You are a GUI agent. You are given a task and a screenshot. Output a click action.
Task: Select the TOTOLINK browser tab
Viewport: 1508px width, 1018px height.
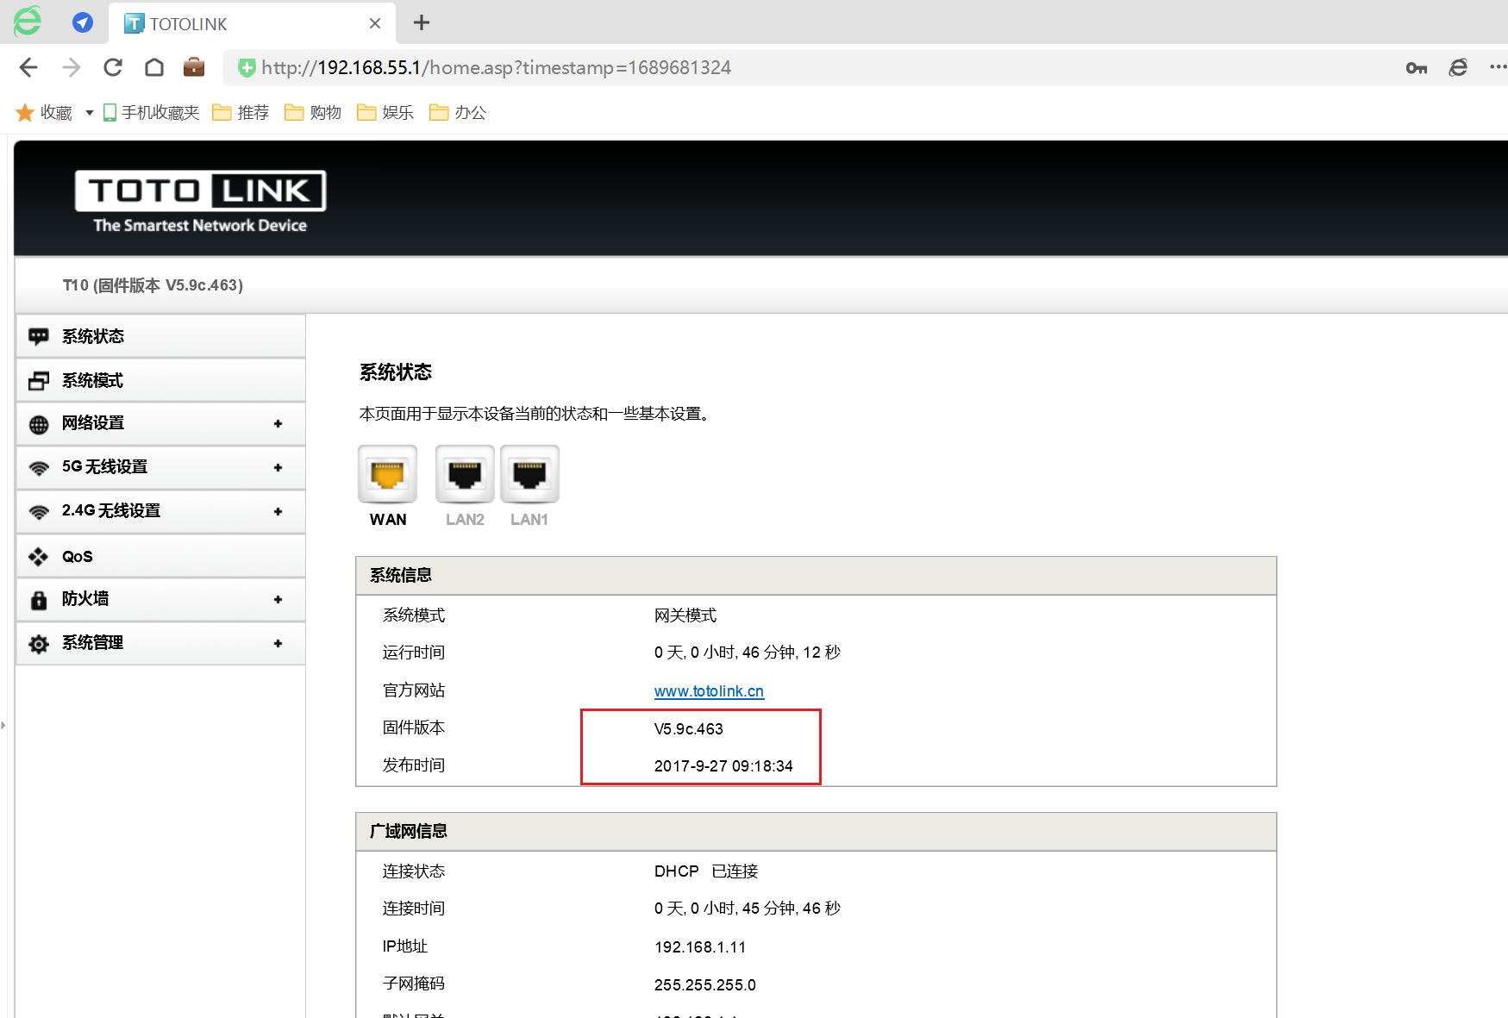point(253,23)
